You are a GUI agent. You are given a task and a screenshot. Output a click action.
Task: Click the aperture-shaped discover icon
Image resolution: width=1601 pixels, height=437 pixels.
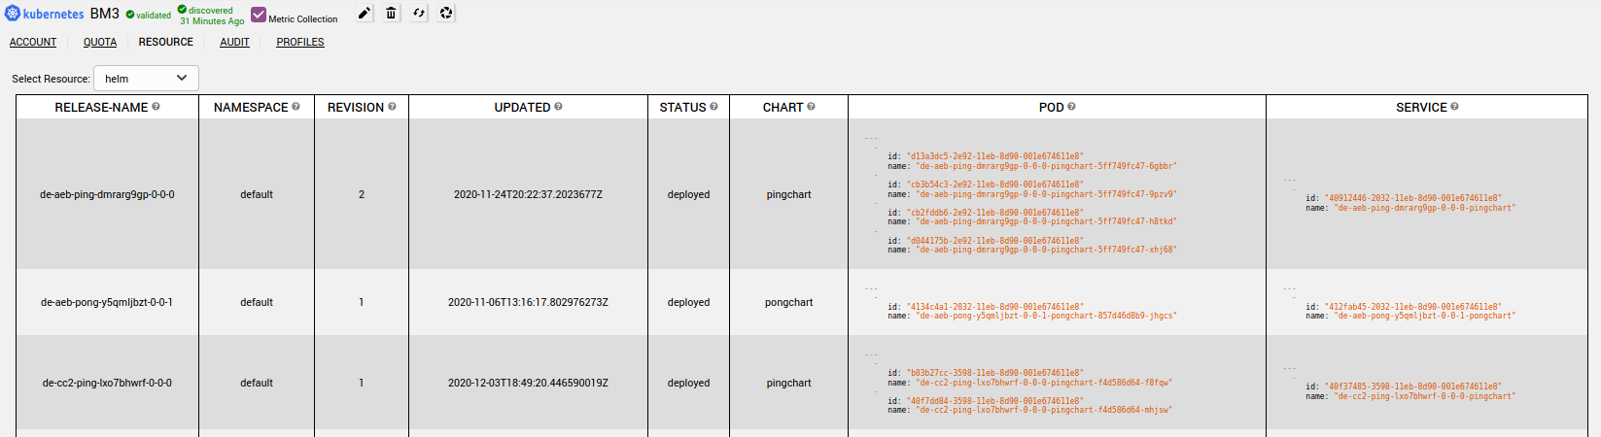tap(446, 14)
